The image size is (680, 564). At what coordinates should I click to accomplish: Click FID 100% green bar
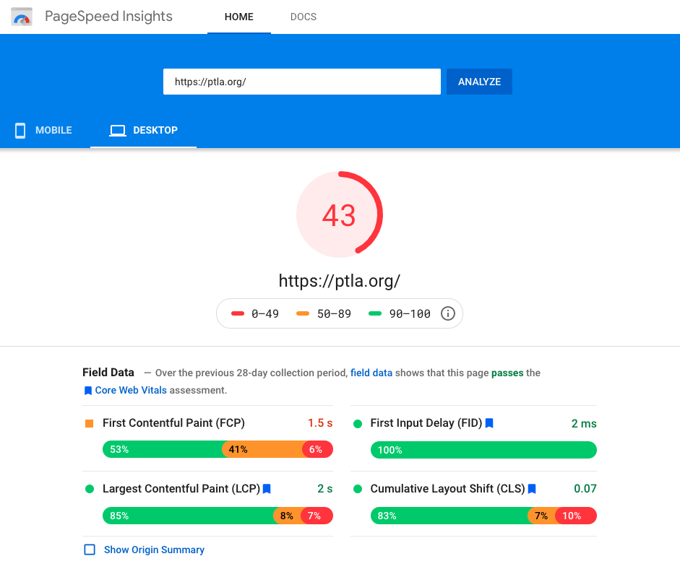pos(483,450)
